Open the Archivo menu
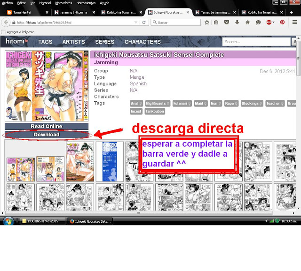Viewport: 301px width, 271px height. point(8,3)
